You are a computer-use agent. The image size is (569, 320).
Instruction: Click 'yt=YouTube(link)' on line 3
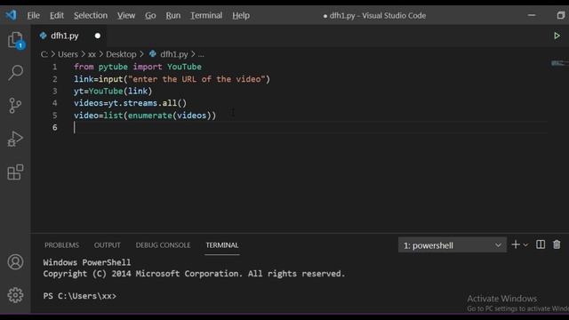(x=113, y=91)
